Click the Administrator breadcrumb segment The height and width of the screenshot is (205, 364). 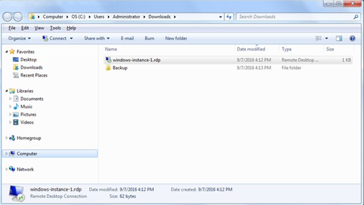tap(126, 17)
